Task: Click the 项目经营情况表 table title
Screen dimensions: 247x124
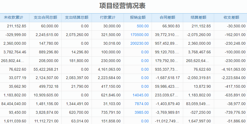Action: [124, 6]
